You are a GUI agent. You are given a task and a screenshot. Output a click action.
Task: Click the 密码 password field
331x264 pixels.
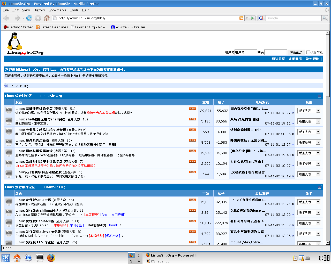pyautogui.click(x=275, y=52)
